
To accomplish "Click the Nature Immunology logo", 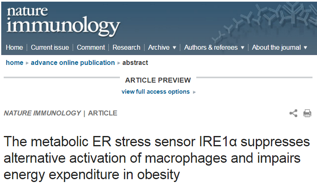I will (x=64, y=21).
